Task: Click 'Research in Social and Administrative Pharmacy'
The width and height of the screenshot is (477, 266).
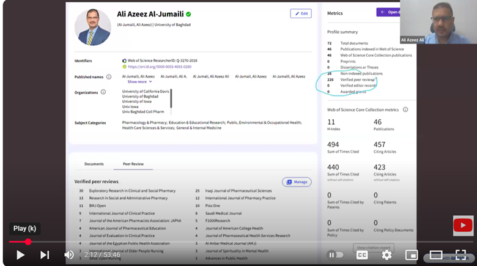Action: pos(128,198)
